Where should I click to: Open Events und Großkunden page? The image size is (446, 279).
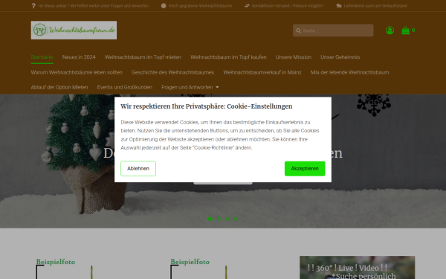(125, 87)
